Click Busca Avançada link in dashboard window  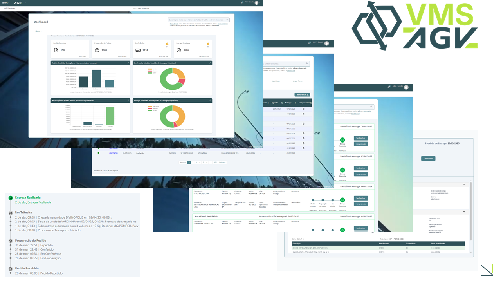pyautogui.click(x=222, y=23)
